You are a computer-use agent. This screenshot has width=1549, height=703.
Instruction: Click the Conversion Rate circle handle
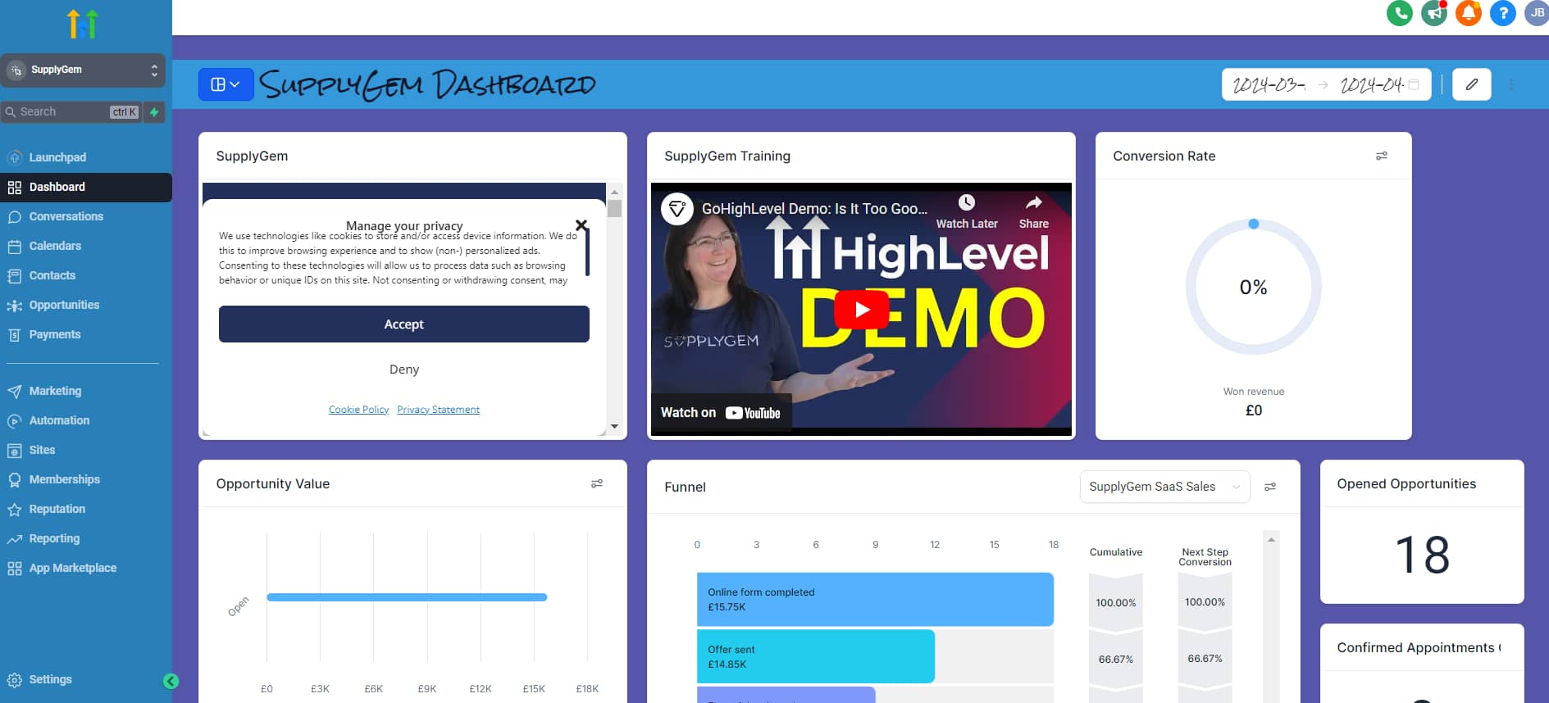click(x=1253, y=224)
